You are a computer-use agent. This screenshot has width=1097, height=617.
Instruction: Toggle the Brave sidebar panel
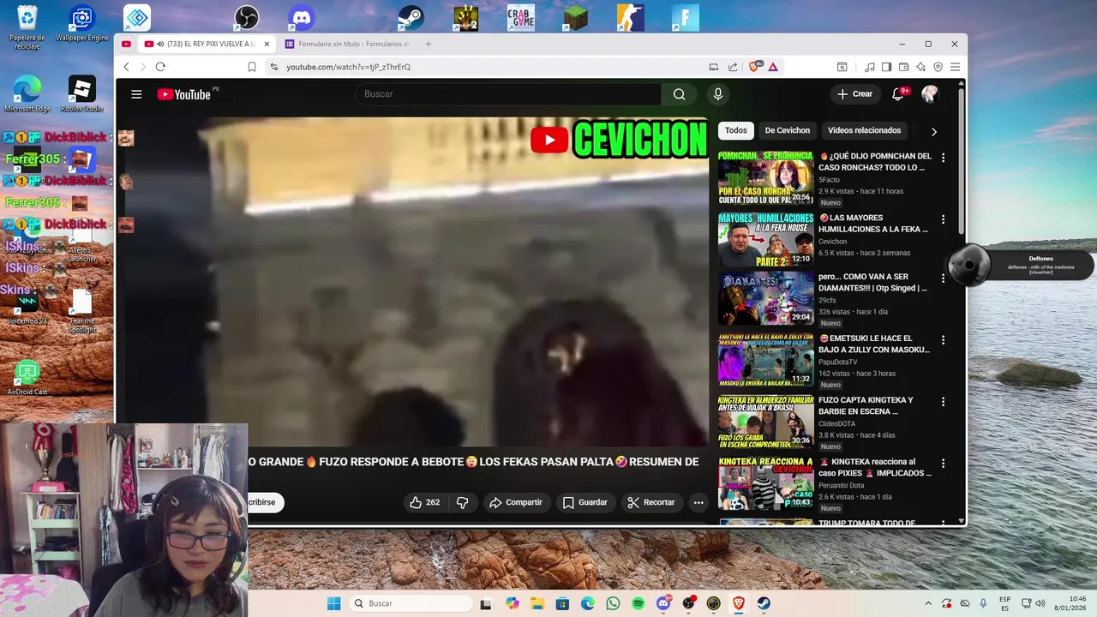click(x=886, y=67)
